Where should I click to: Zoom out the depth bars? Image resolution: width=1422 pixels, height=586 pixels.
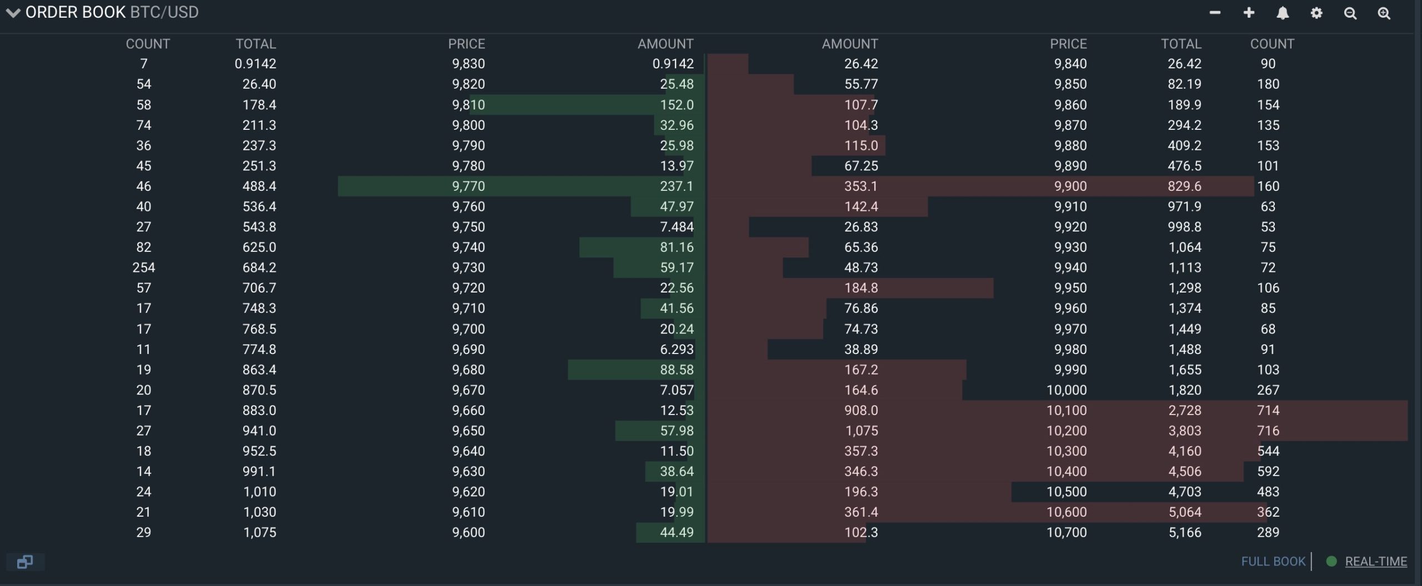pos(1350,13)
